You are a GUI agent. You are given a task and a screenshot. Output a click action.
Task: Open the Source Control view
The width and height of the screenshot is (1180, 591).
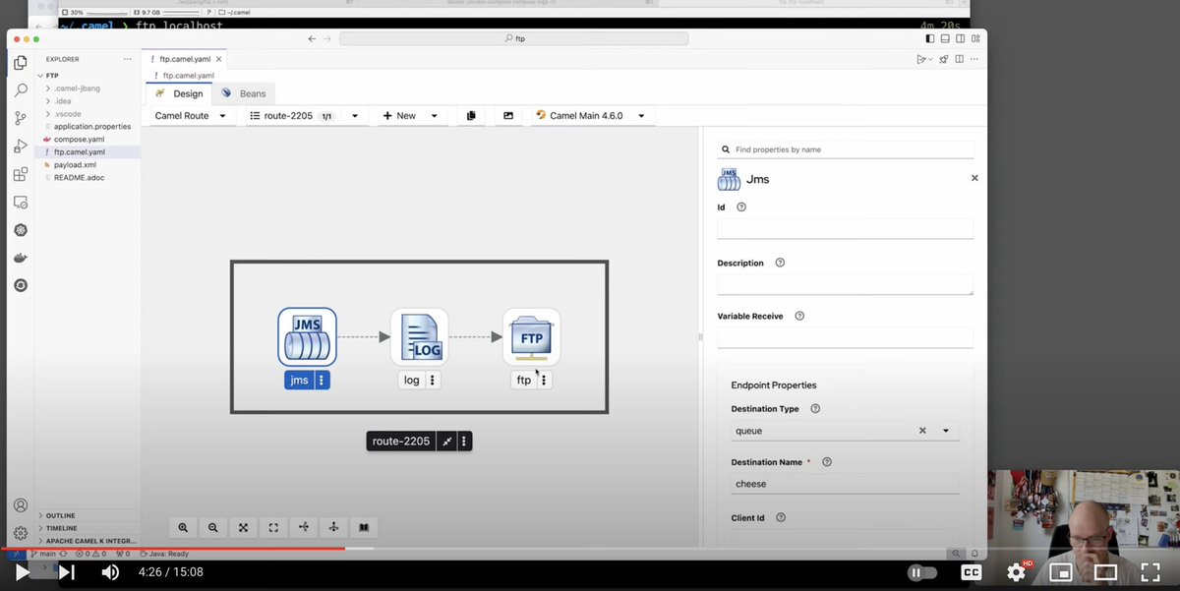(21, 118)
